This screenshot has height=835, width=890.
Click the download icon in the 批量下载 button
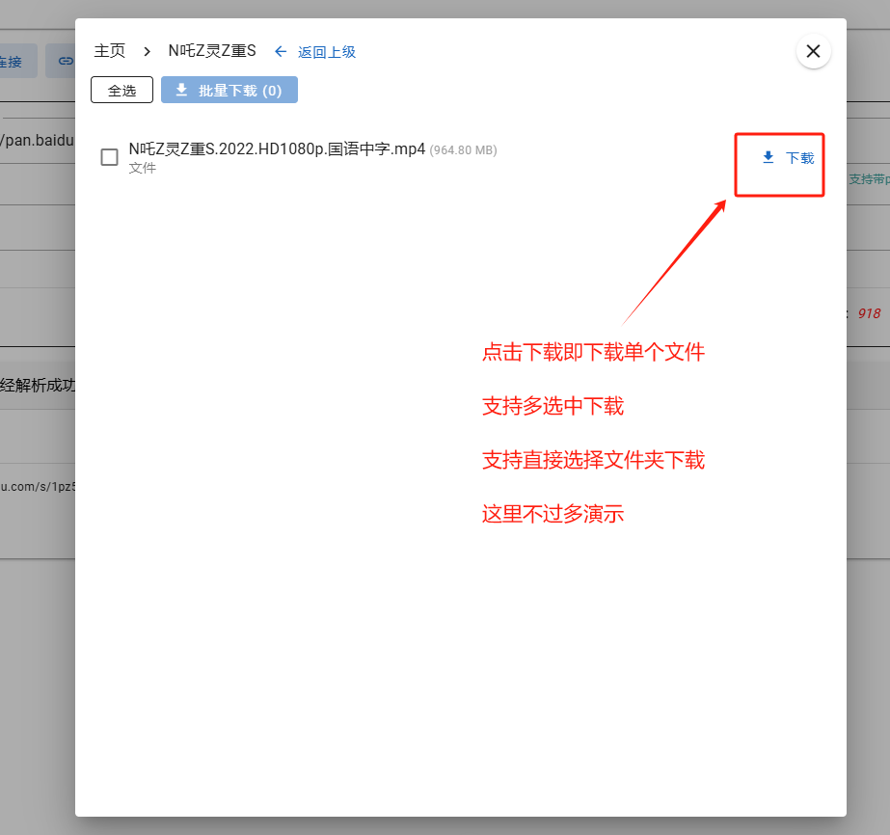click(181, 91)
